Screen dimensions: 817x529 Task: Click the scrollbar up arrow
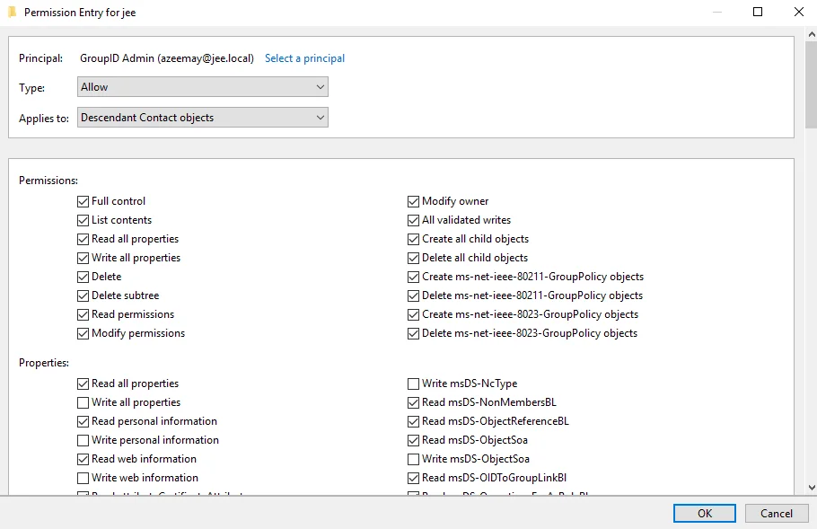coord(812,34)
